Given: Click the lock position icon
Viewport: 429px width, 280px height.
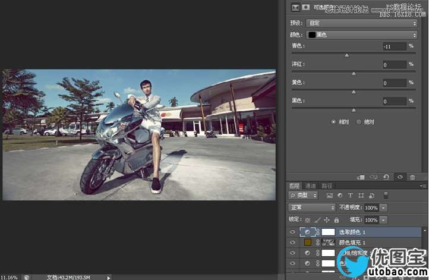Looking at the screenshot, I should 327,220.
